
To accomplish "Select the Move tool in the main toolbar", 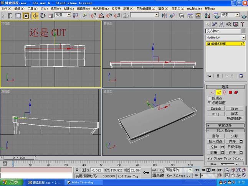I will pyautogui.click(x=35, y=16).
